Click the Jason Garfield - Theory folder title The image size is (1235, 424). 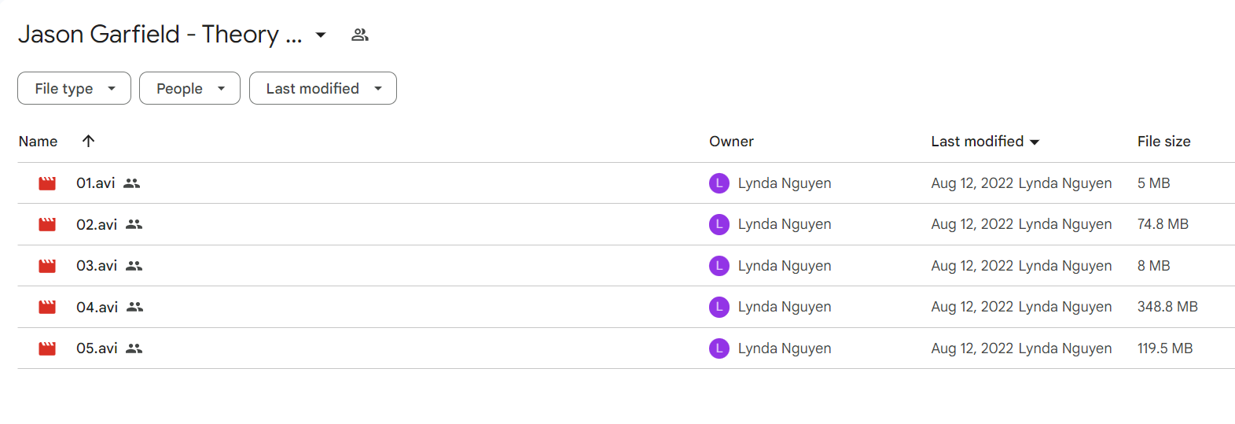(160, 35)
